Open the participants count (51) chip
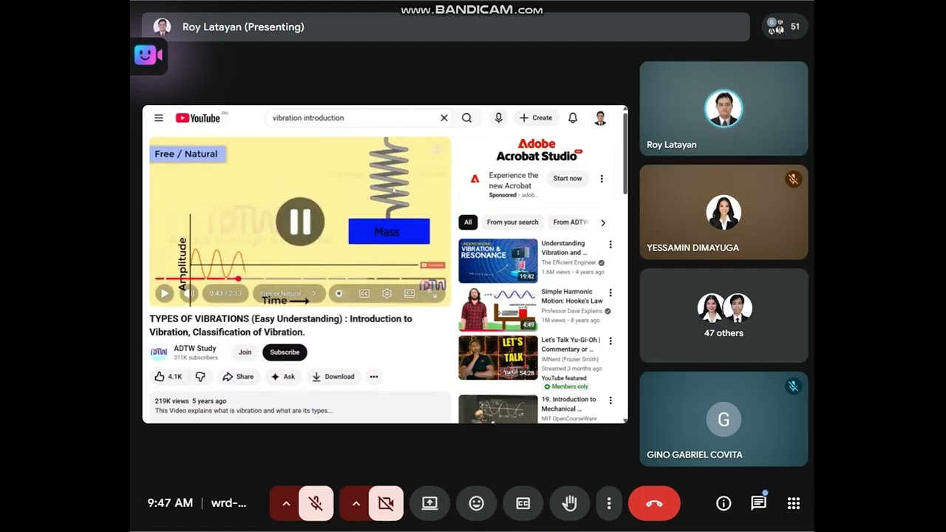The width and height of the screenshot is (946, 532). (x=785, y=27)
